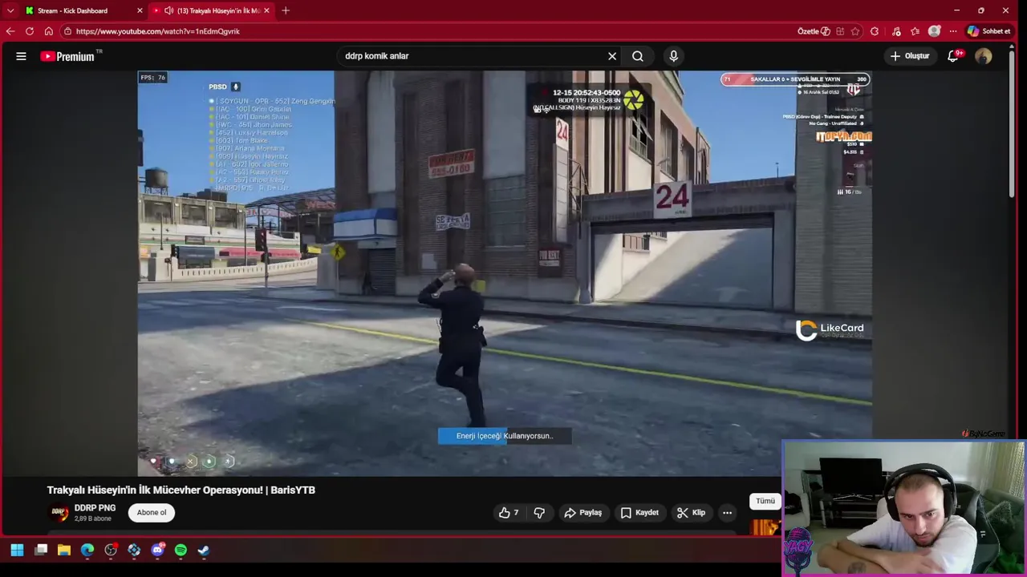This screenshot has width=1027, height=577.
Task: Open media control music icon
Action: 896,31
